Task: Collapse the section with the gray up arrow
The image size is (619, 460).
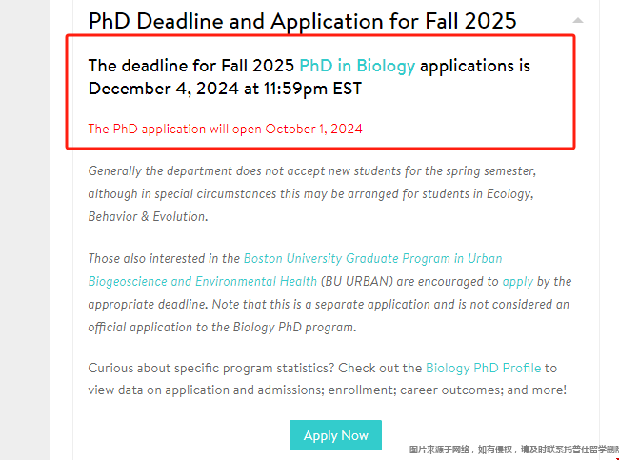Action: [577, 21]
